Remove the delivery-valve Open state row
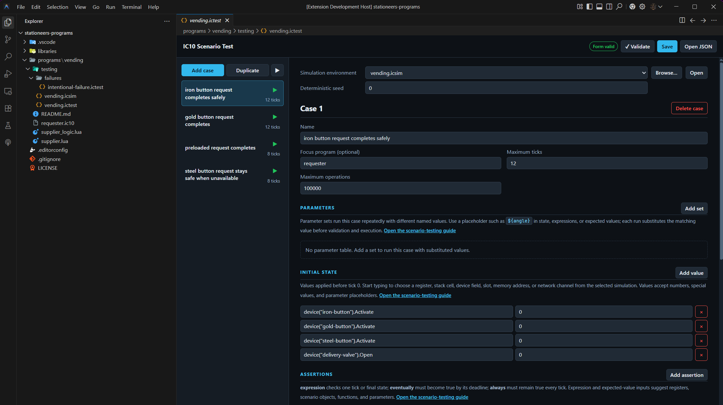The image size is (723, 405). click(x=701, y=355)
